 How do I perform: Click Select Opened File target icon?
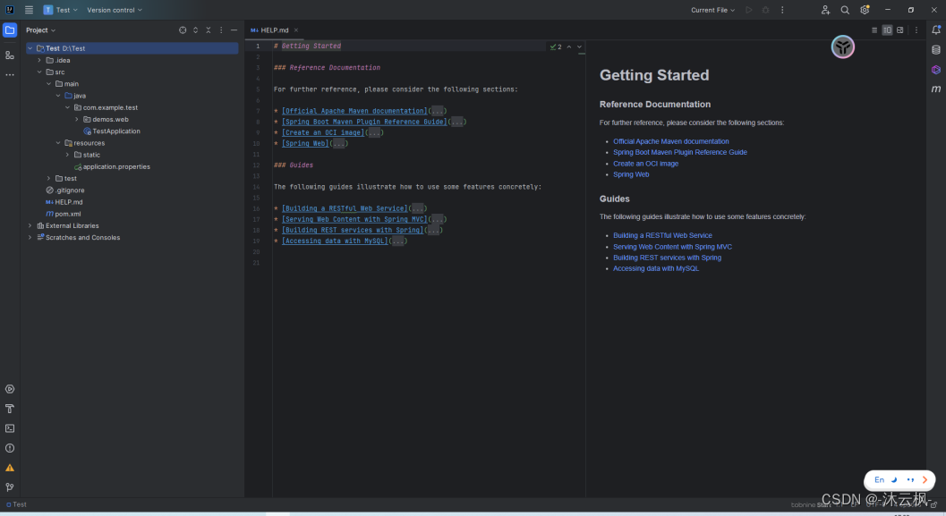183,30
